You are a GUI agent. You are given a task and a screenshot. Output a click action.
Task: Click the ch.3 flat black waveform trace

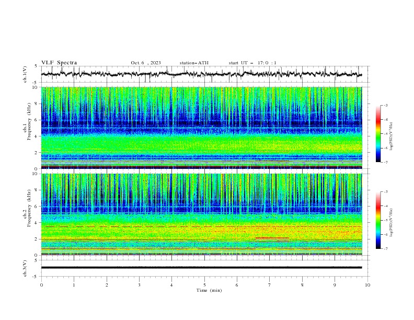click(201, 268)
